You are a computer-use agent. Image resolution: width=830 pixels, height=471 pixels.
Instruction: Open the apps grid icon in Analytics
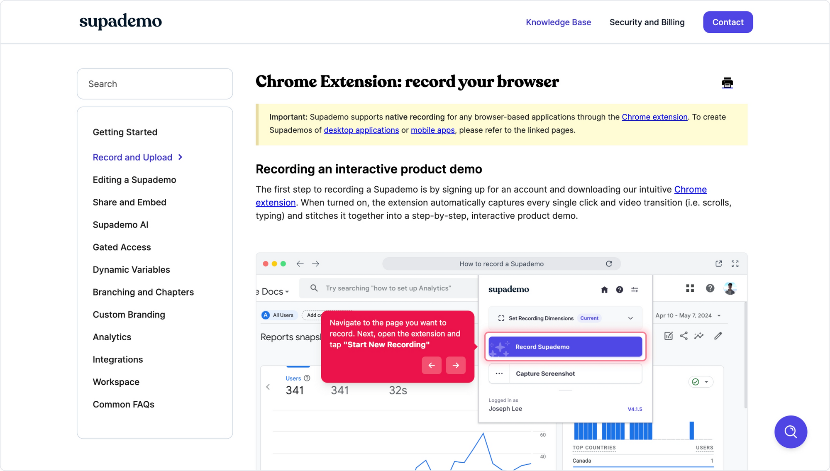[690, 288]
